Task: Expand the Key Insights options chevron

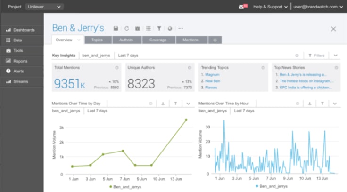Action: pyautogui.click(x=336, y=56)
